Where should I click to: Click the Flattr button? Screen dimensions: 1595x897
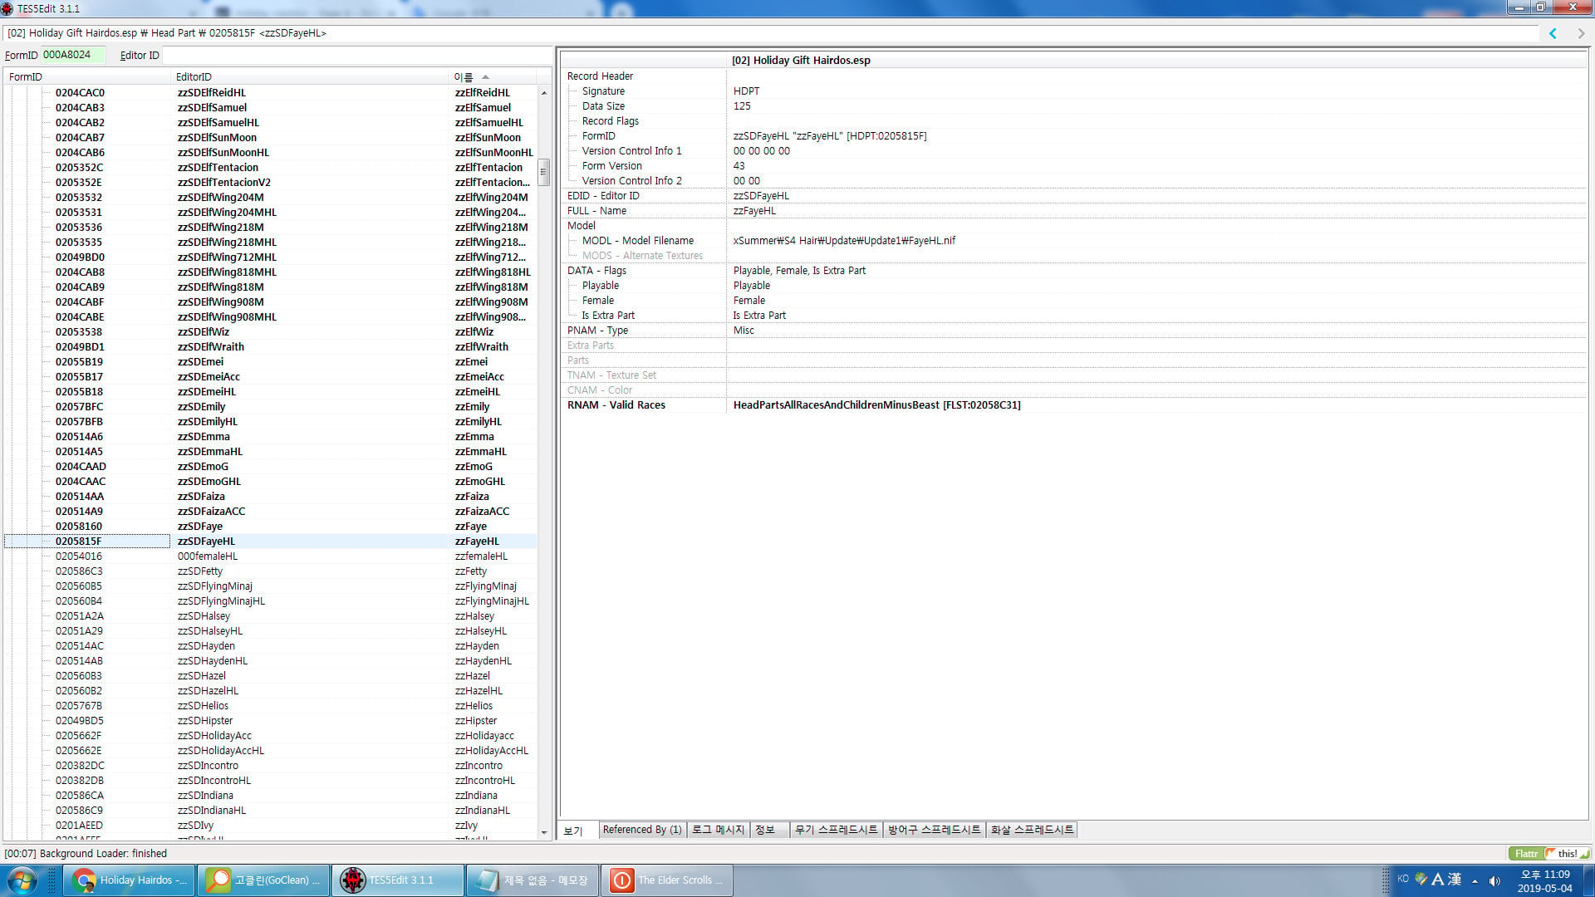pos(1526,853)
